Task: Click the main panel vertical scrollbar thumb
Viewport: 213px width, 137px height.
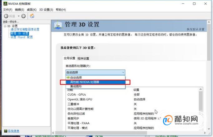Action: coord(209,42)
